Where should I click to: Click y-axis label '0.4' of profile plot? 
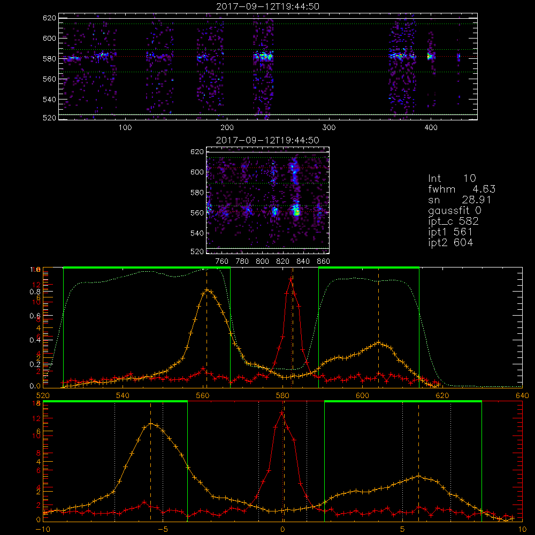click(35, 340)
